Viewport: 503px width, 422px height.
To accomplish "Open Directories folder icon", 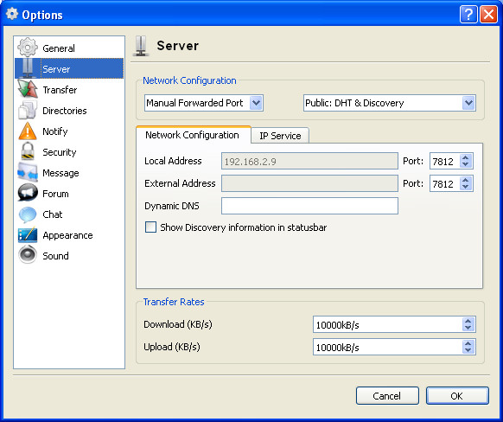I will (28, 110).
